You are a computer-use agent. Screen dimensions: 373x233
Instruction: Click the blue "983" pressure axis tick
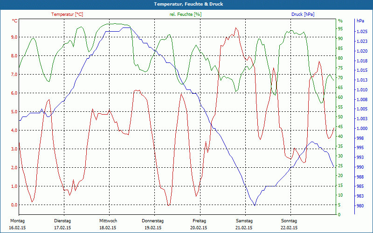(360, 196)
